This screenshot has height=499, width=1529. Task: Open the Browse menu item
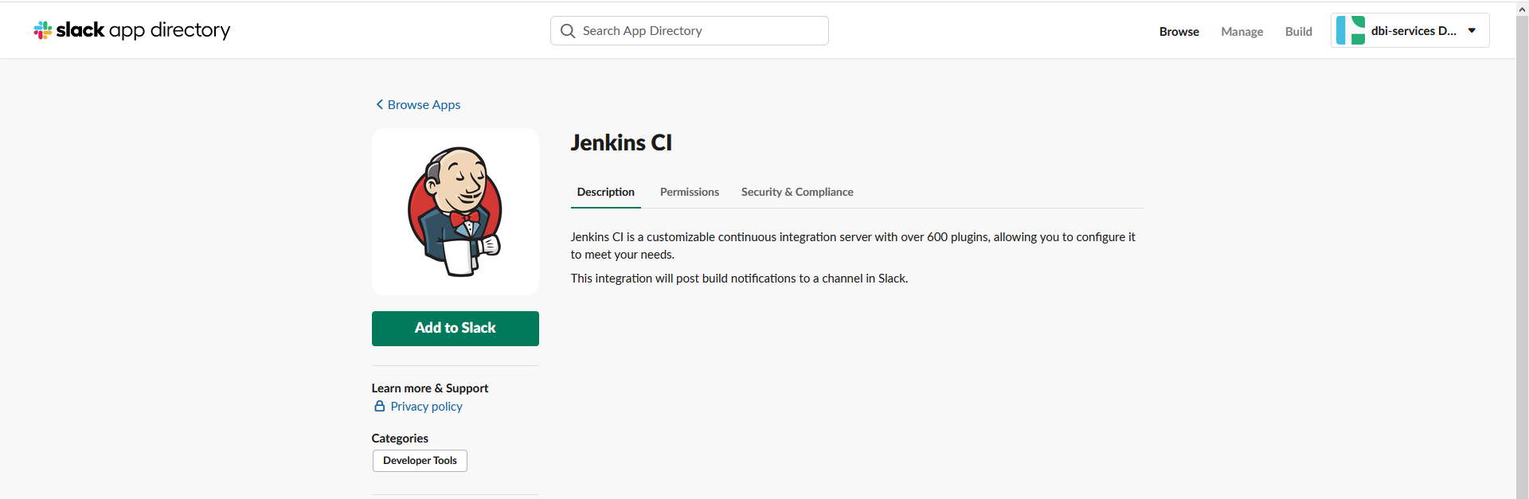[1179, 32]
